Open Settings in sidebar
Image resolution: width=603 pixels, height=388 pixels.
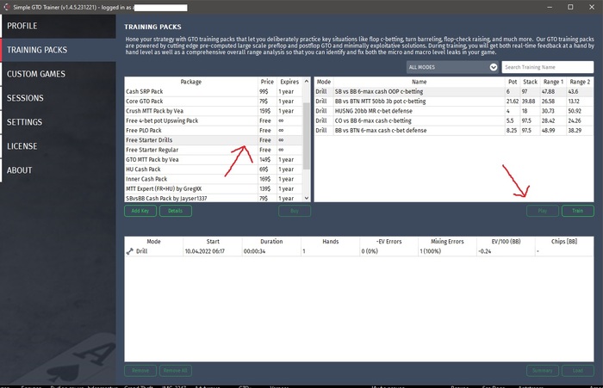pos(58,122)
